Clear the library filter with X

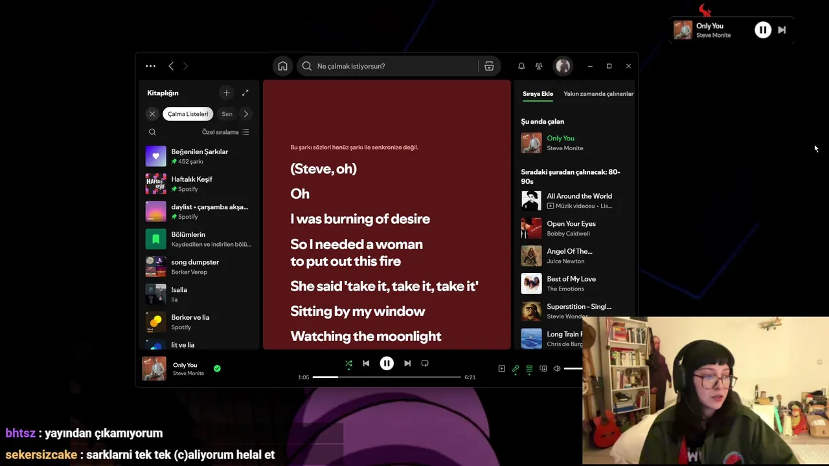(152, 114)
